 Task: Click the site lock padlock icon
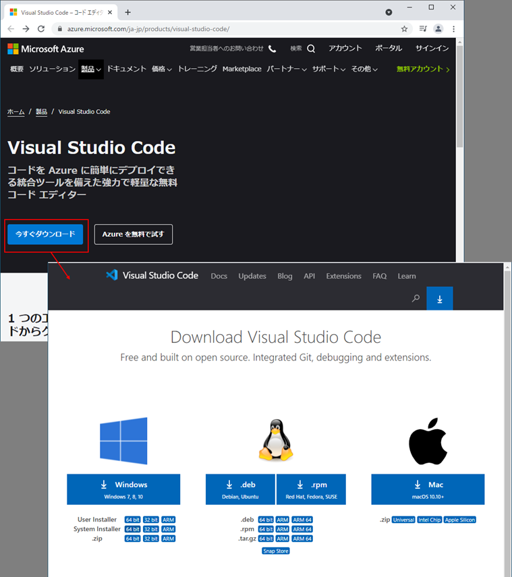click(x=59, y=29)
